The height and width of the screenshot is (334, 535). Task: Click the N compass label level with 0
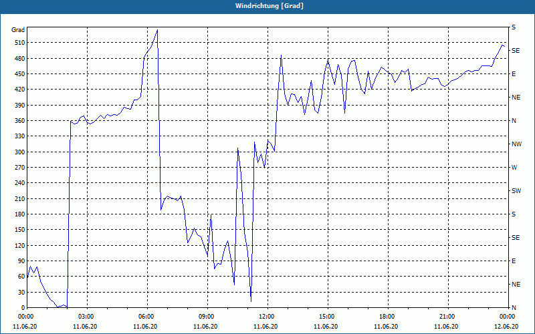(514, 308)
